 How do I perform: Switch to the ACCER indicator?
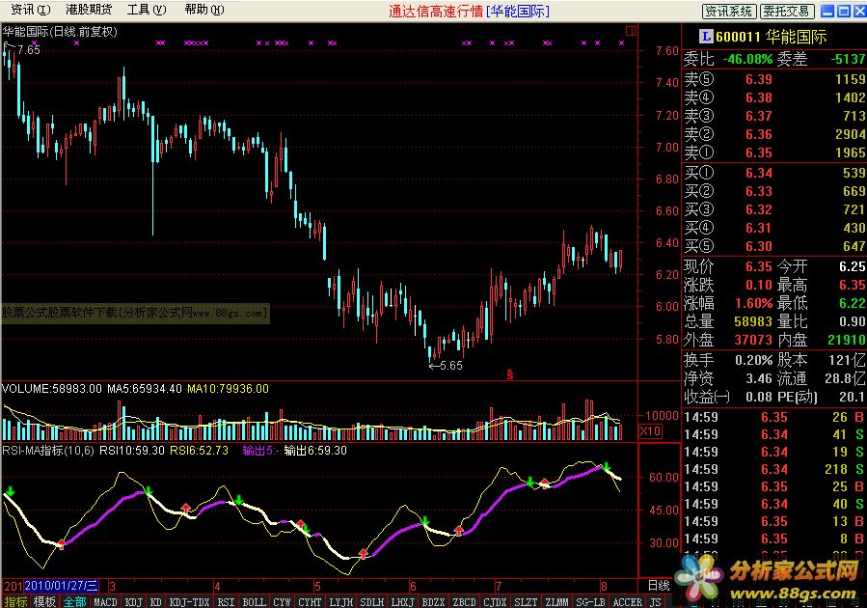pyautogui.click(x=628, y=602)
